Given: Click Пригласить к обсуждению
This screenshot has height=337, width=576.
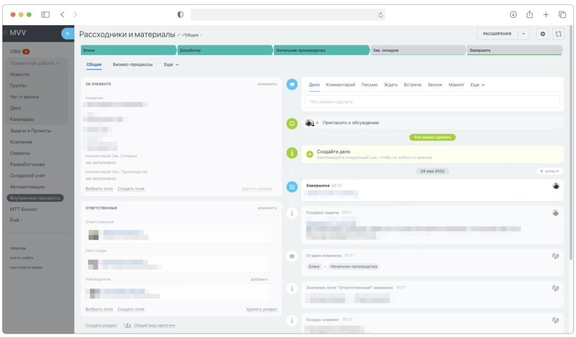Looking at the screenshot, I should click(x=351, y=123).
